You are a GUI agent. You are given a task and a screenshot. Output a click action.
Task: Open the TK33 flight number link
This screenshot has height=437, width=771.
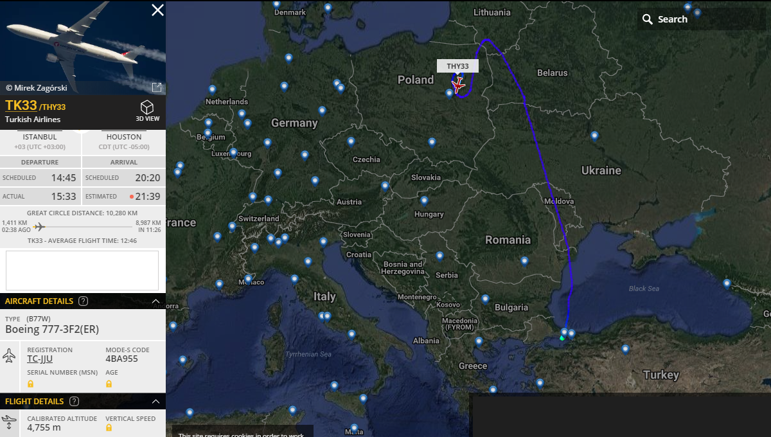[21, 105]
